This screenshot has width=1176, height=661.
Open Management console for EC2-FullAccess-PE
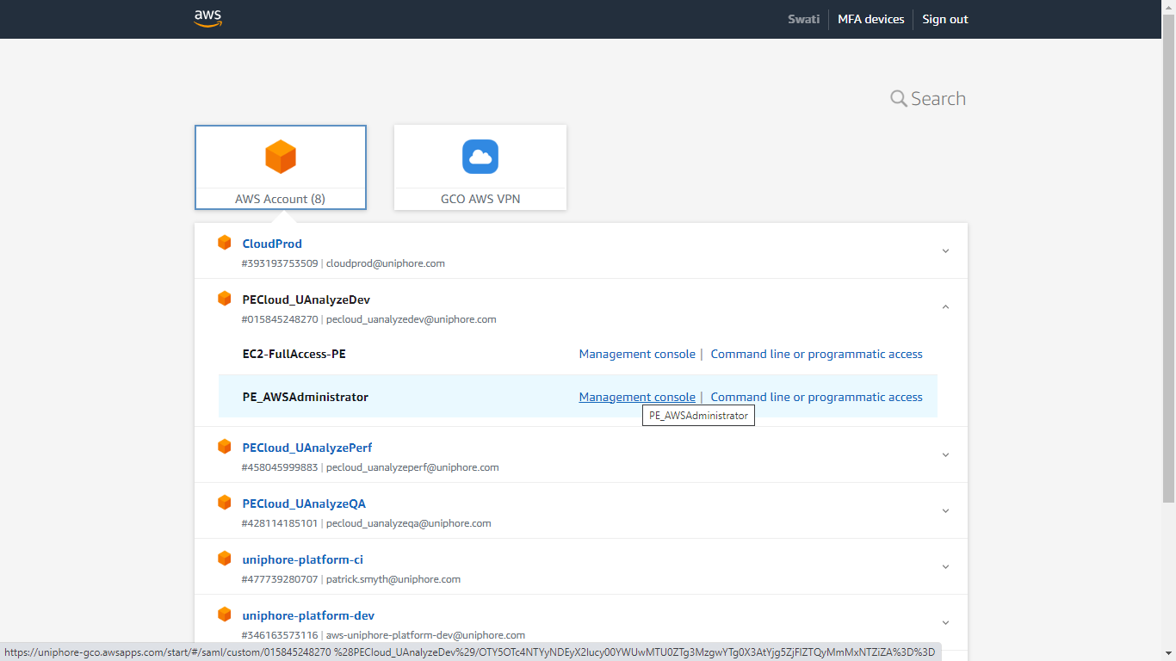[637, 354]
